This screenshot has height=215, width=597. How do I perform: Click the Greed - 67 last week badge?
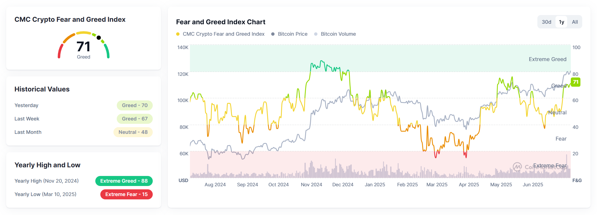(x=135, y=119)
